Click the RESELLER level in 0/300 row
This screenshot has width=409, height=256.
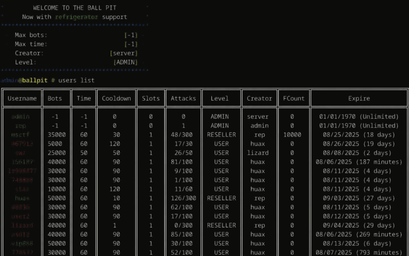coord(222,225)
